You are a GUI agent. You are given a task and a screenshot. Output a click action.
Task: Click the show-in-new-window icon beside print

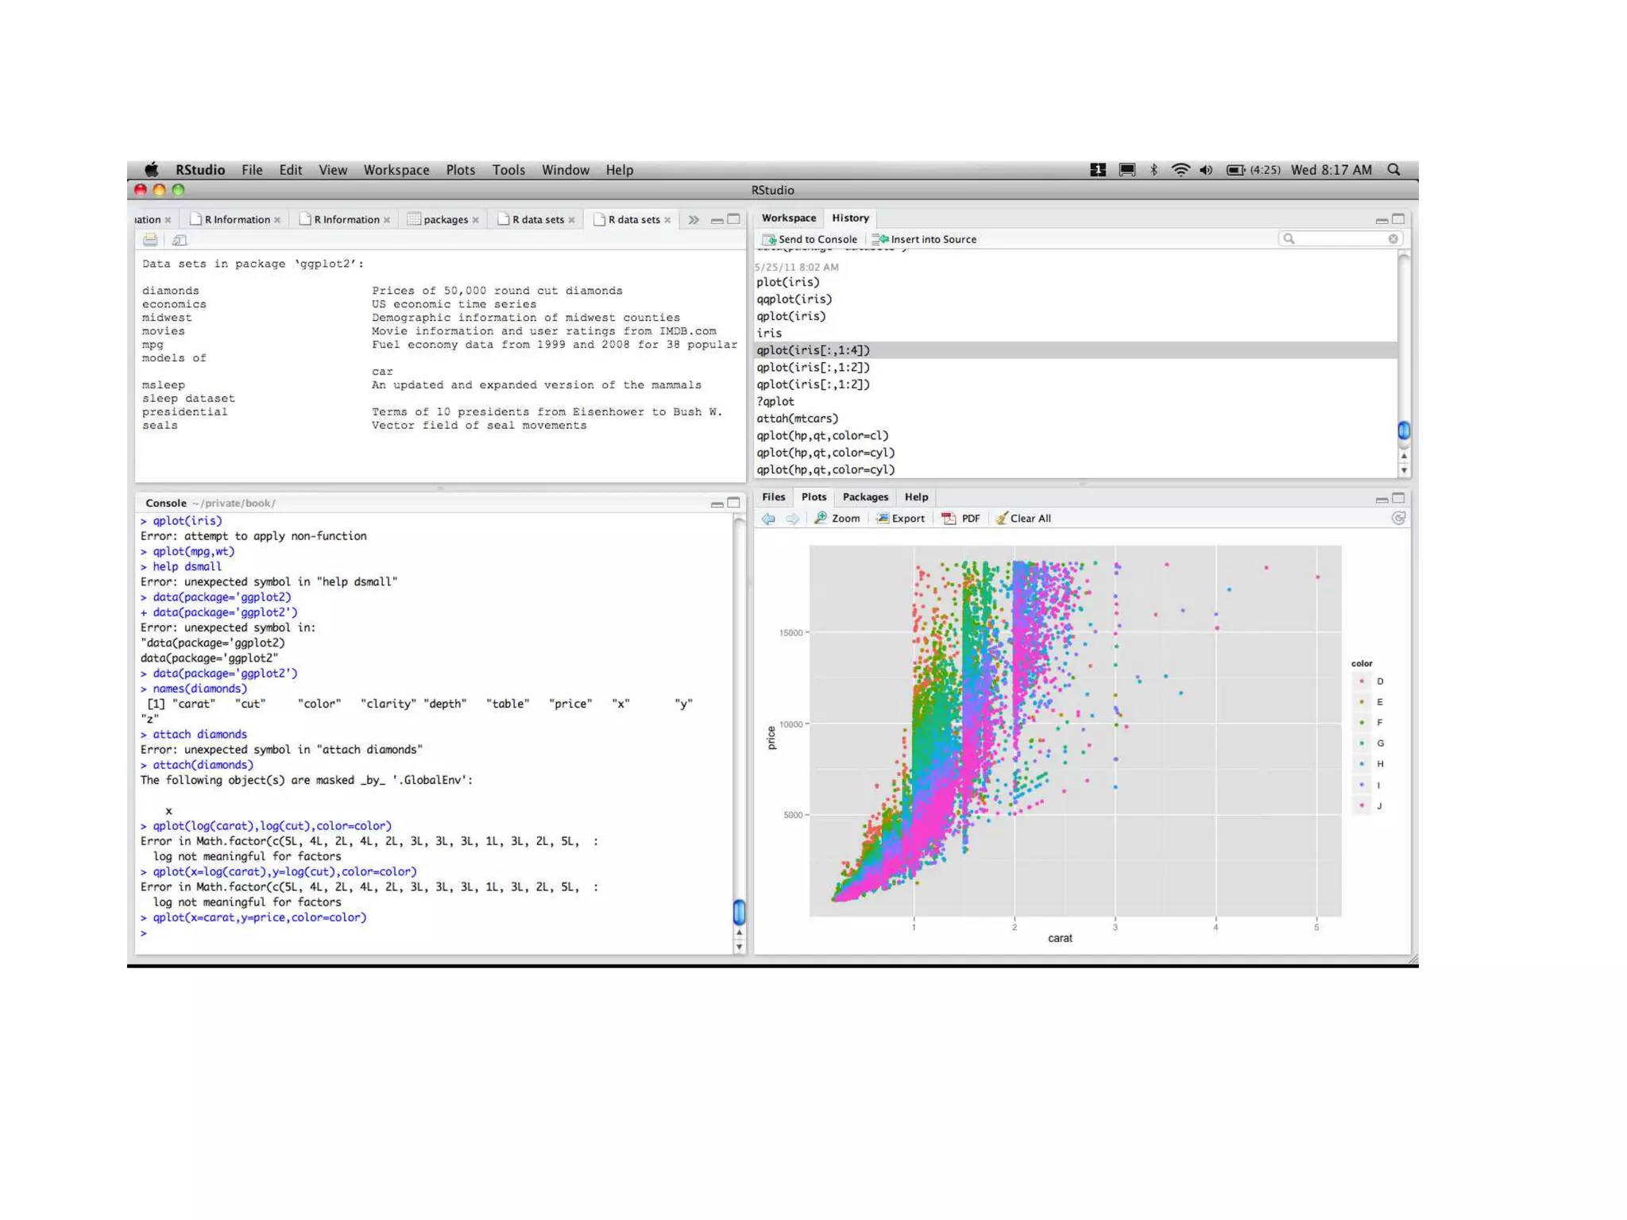pyautogui.click(x=180, y=240)
